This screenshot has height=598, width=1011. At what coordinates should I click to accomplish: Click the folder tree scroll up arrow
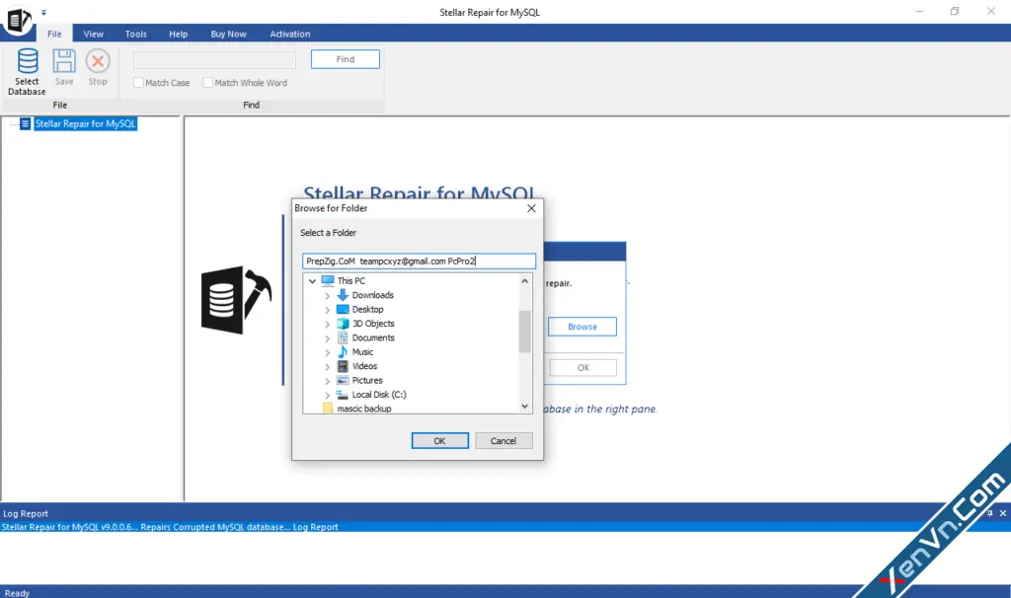click(525, 281)
